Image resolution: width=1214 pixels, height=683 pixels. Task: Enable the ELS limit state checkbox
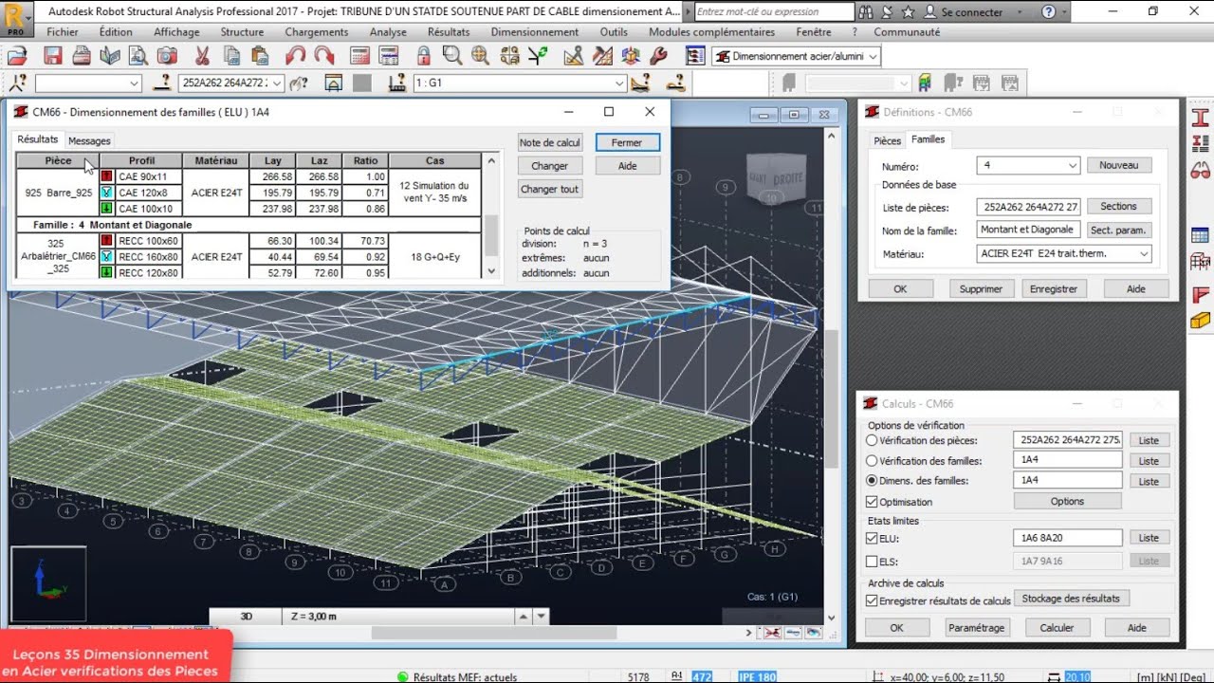(x=873, y=561)
